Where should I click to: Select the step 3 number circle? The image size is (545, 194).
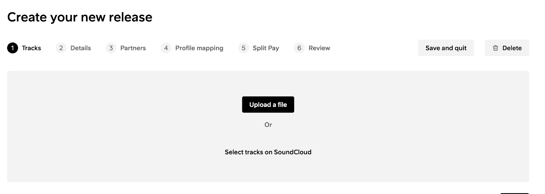[111, 48]
